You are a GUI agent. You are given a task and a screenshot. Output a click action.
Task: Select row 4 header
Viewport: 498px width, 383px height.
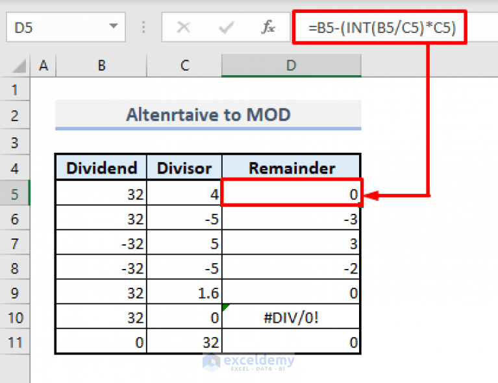tap(15, 168)
